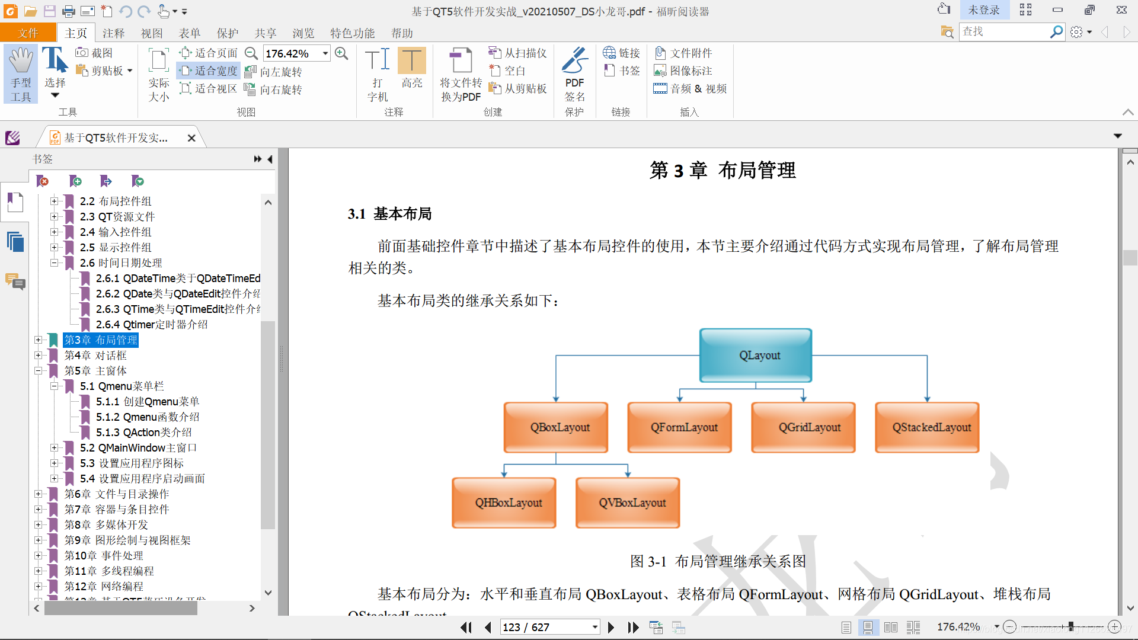Image resolution: width=1138 pixels, height=640 pixels.
Task: Activate the Highlight (高亮) tool
Action: point(411,60)
